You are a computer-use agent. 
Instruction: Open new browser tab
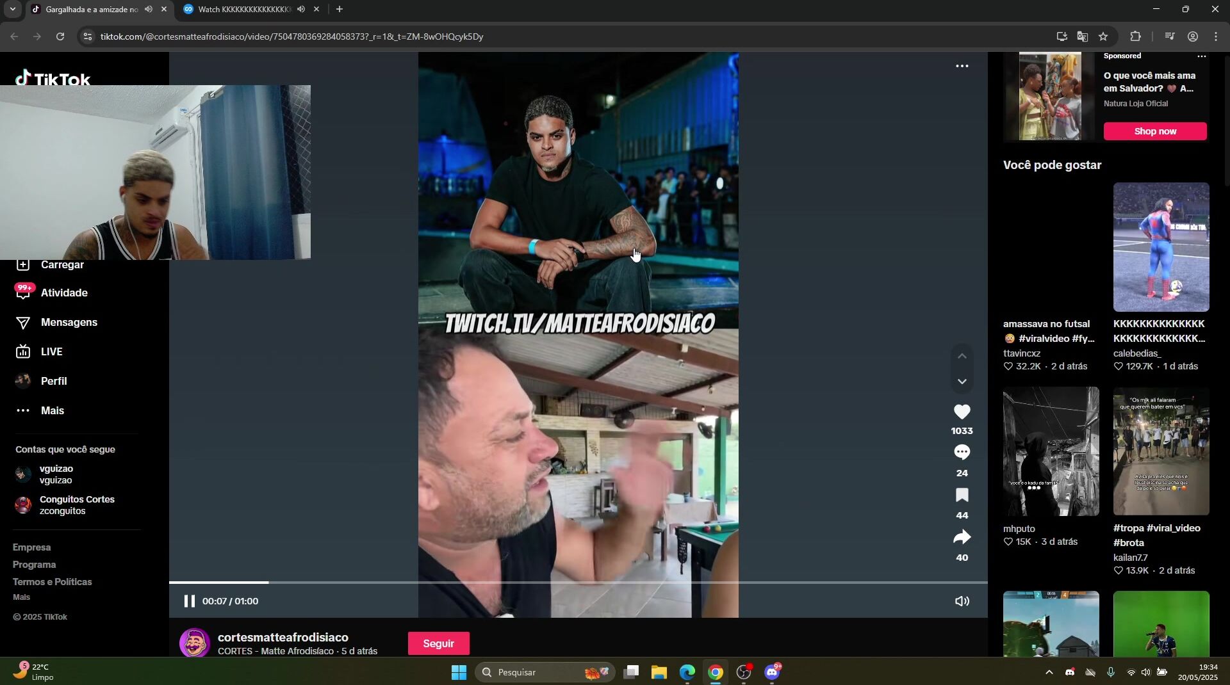[x=340, y=9]
